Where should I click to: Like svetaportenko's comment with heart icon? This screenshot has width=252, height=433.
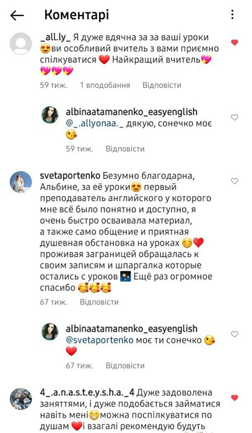coord(235,181)
